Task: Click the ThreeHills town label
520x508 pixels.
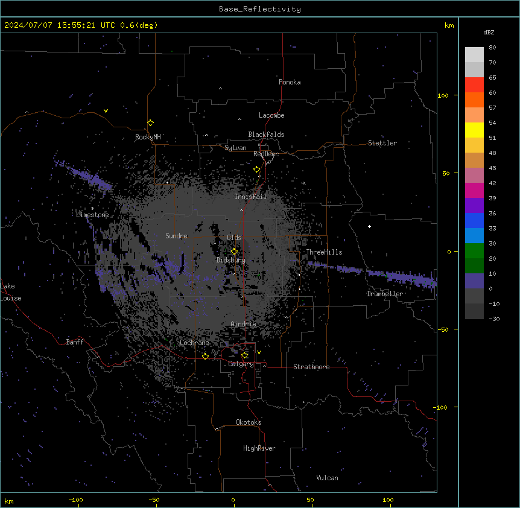Action: click(324, 252)
